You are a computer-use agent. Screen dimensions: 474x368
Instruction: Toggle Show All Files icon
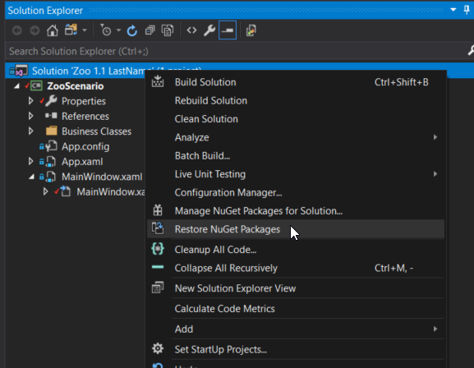168,30
